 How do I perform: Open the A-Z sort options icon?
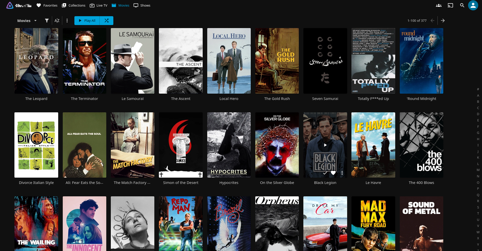click(57, 20)
